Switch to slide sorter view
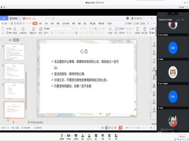This screenshot has height=141, width=189. pos(109,128)
